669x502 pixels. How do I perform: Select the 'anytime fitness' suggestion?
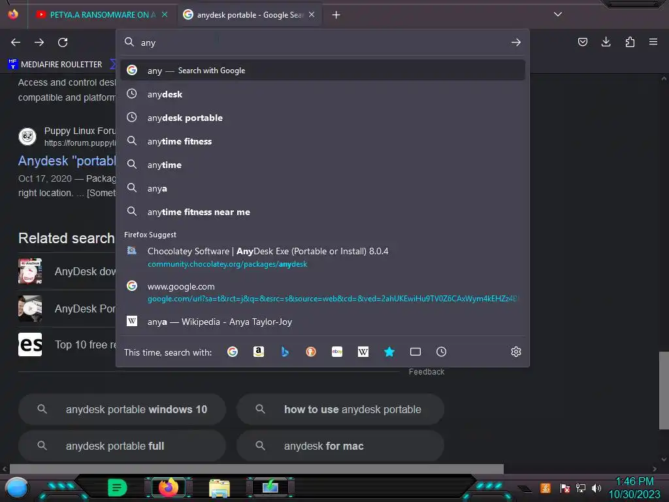[x=322, y=141]
